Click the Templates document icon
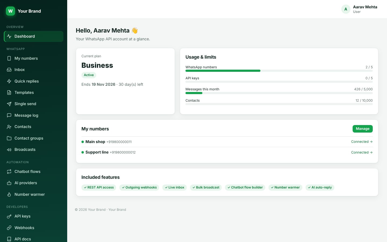 (9, 92)
